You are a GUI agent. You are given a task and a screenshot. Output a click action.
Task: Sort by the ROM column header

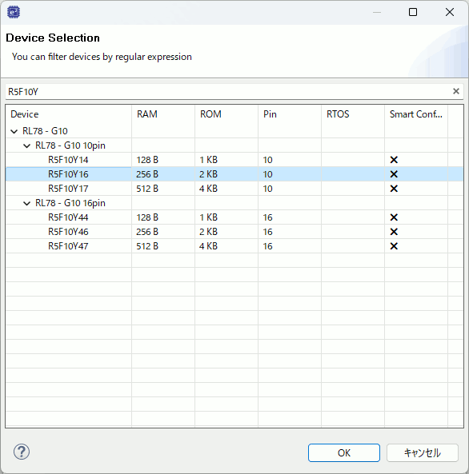point(226,114)
